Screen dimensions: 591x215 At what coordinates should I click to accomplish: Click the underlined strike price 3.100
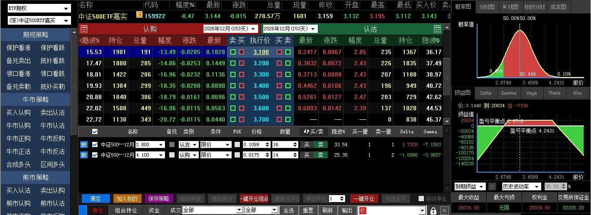pos(261,52)
